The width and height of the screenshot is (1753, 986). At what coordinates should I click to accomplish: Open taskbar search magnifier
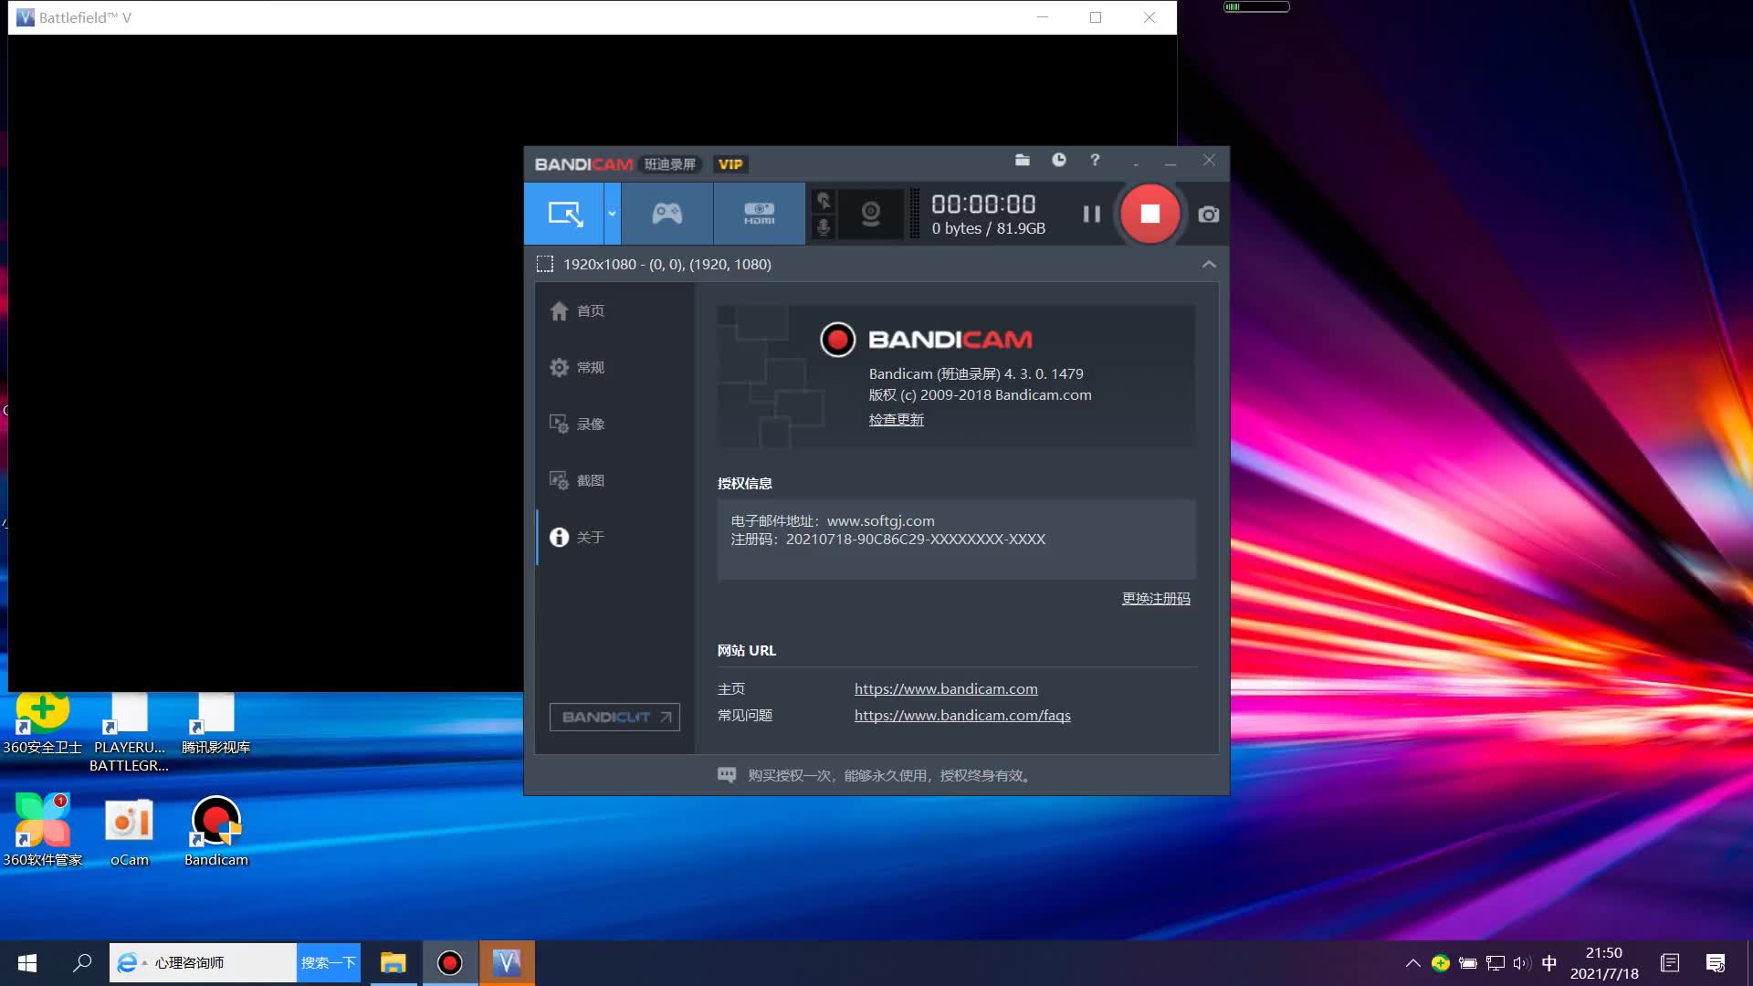click(x=82, y=962)
